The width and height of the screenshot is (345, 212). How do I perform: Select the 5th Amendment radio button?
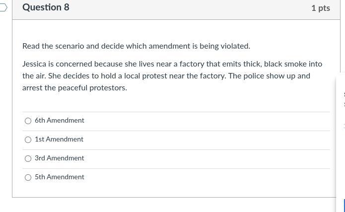point(28,177)
